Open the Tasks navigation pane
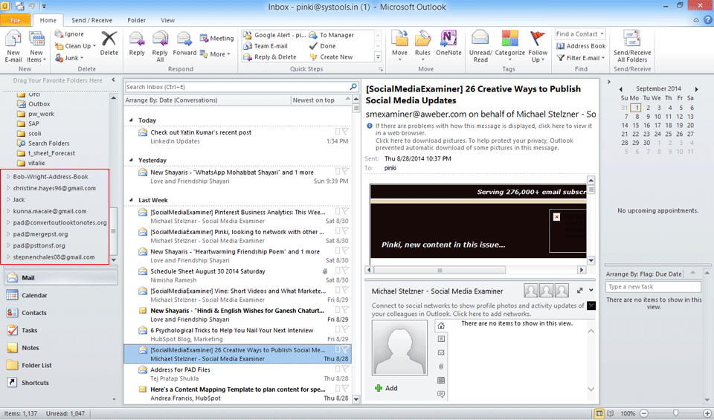Viewport: 714px width, 420px height. [x=60, y=330]
